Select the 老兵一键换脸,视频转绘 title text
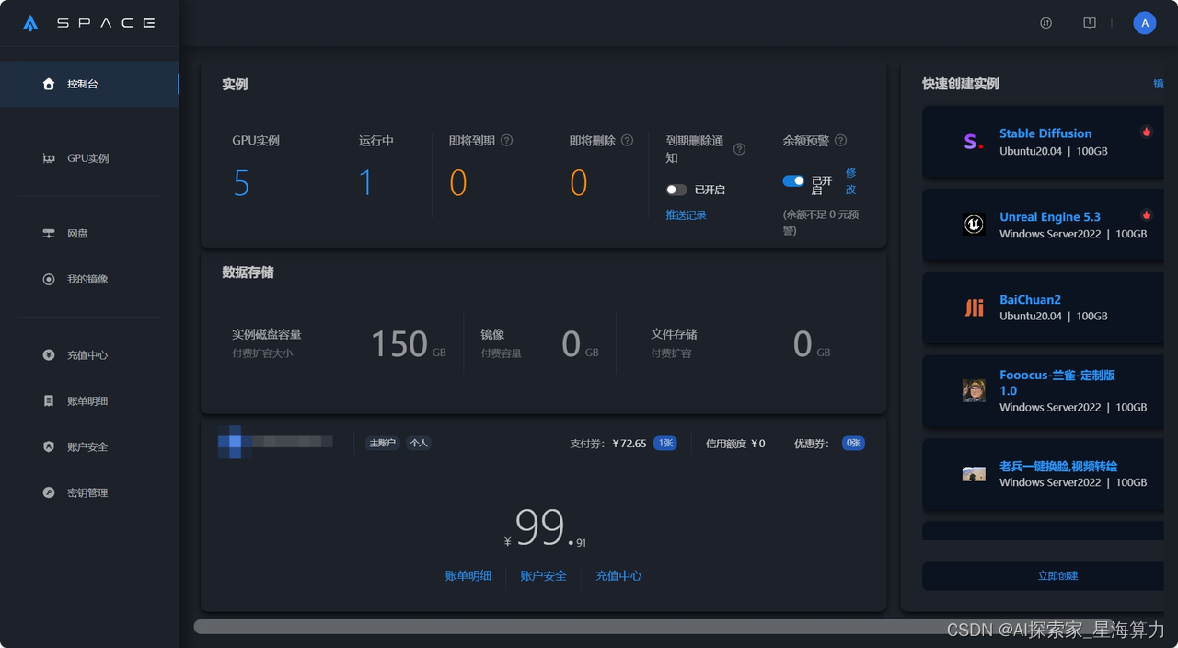The height and width of the screenshot is (648, 1178). click(1058, 466)
